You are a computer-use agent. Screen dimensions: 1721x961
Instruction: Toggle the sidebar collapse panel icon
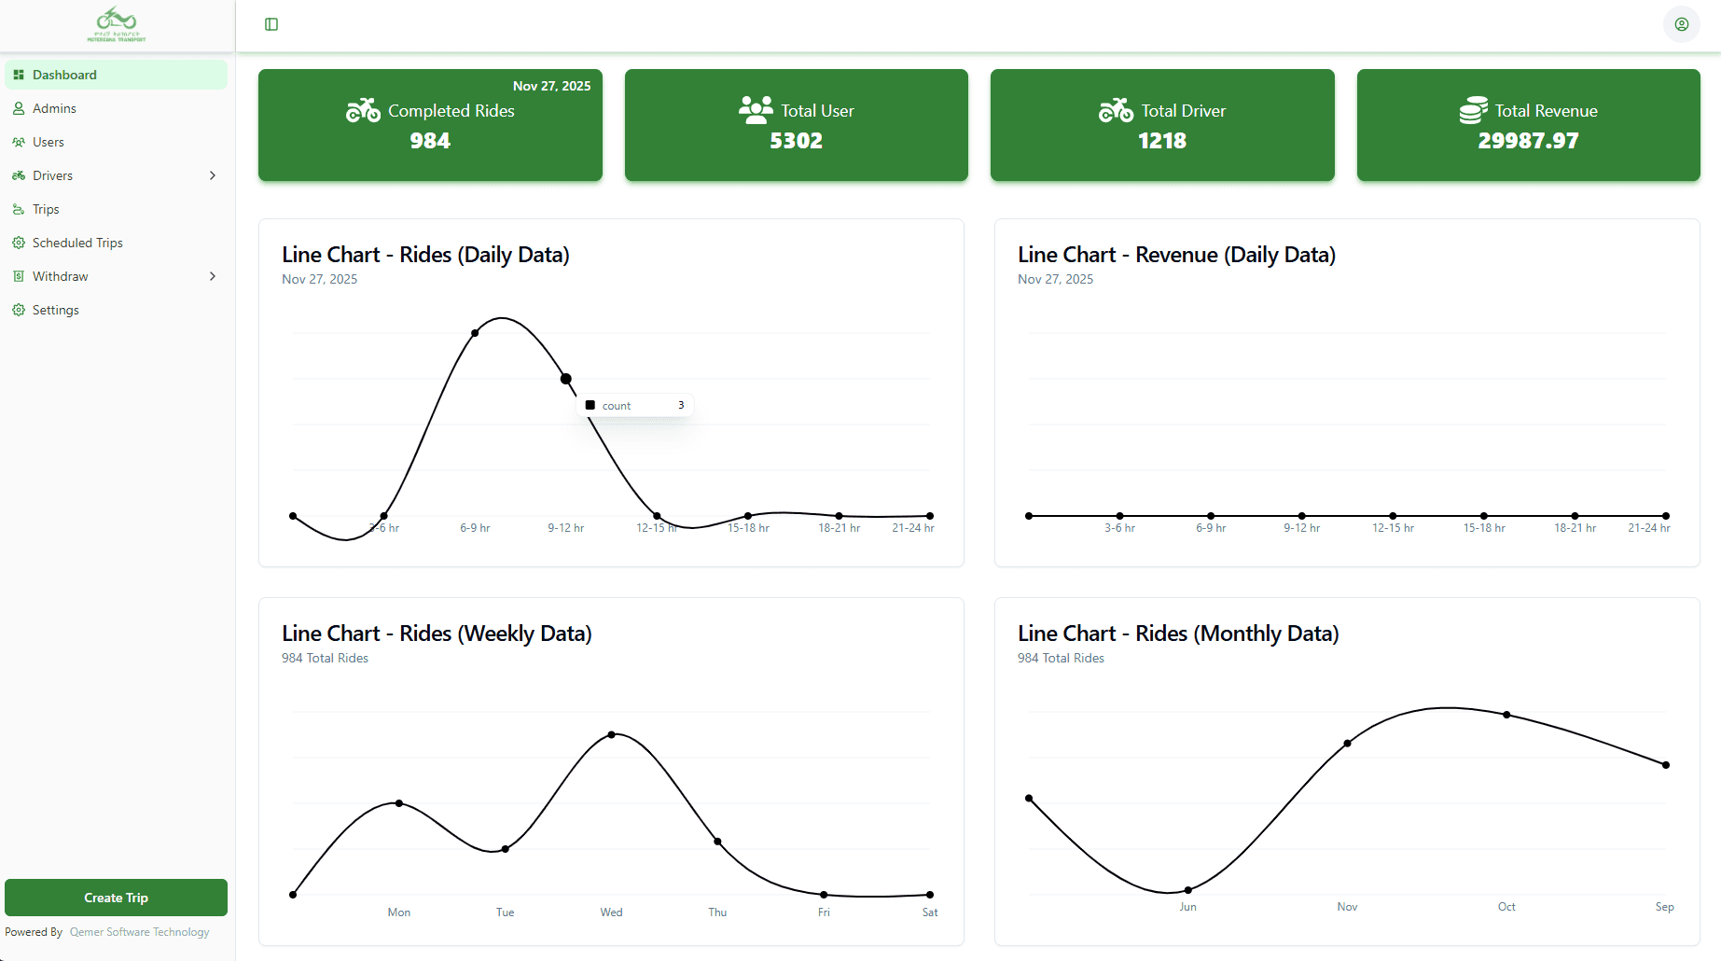271,24
